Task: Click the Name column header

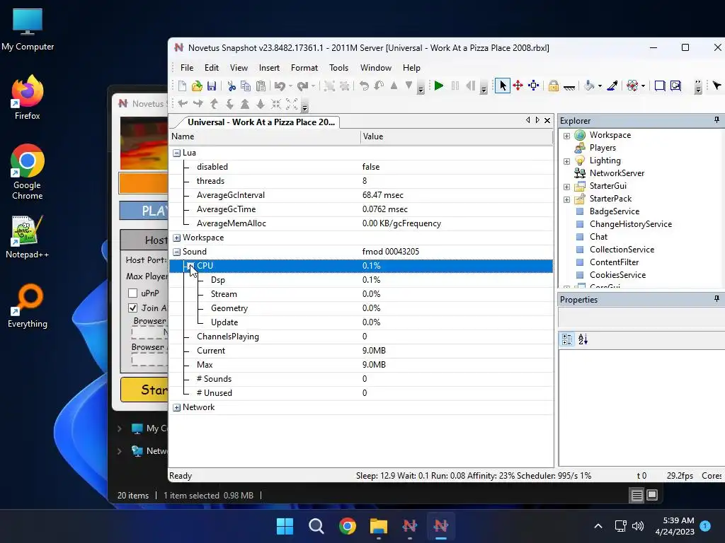Action: pyautogui.click(x=265, y=136)
